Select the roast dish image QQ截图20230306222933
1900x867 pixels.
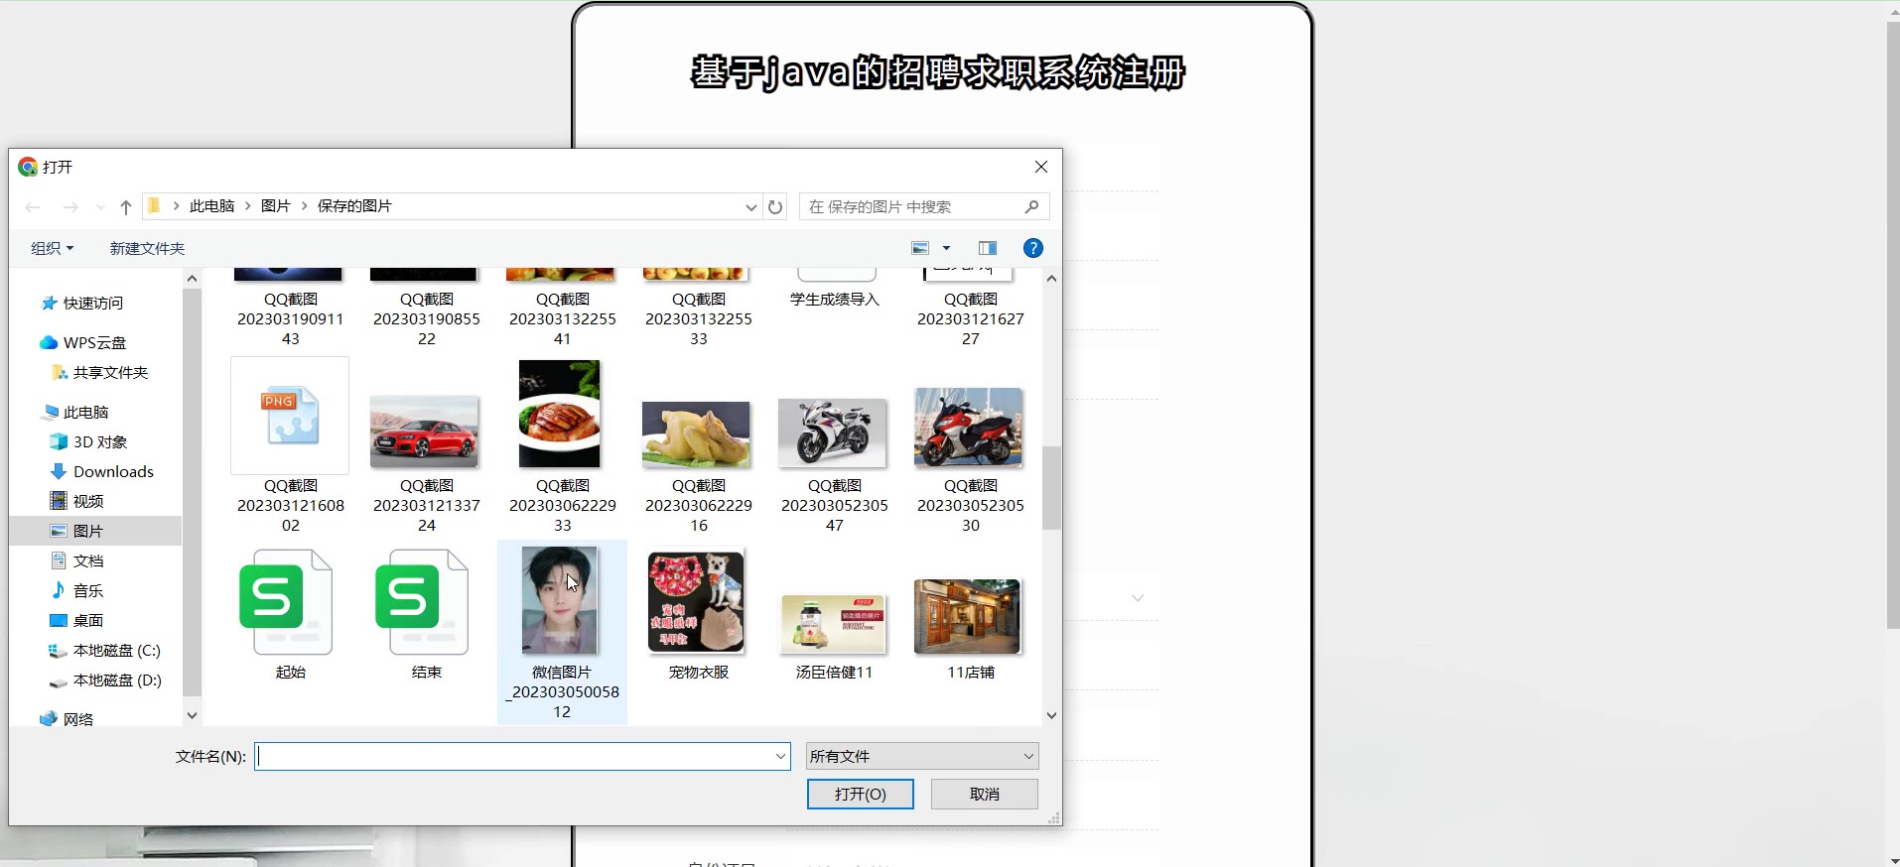[562, 446]
